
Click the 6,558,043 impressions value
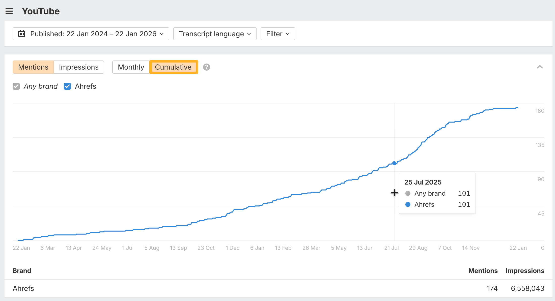[x=528, y=288]
